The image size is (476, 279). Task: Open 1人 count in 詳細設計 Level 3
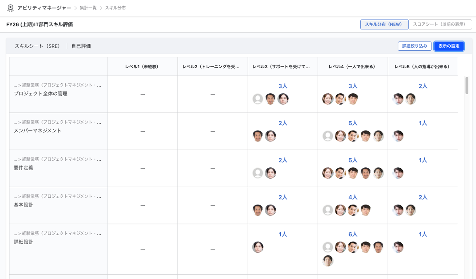pyautogui.click(x=283, y=234)
